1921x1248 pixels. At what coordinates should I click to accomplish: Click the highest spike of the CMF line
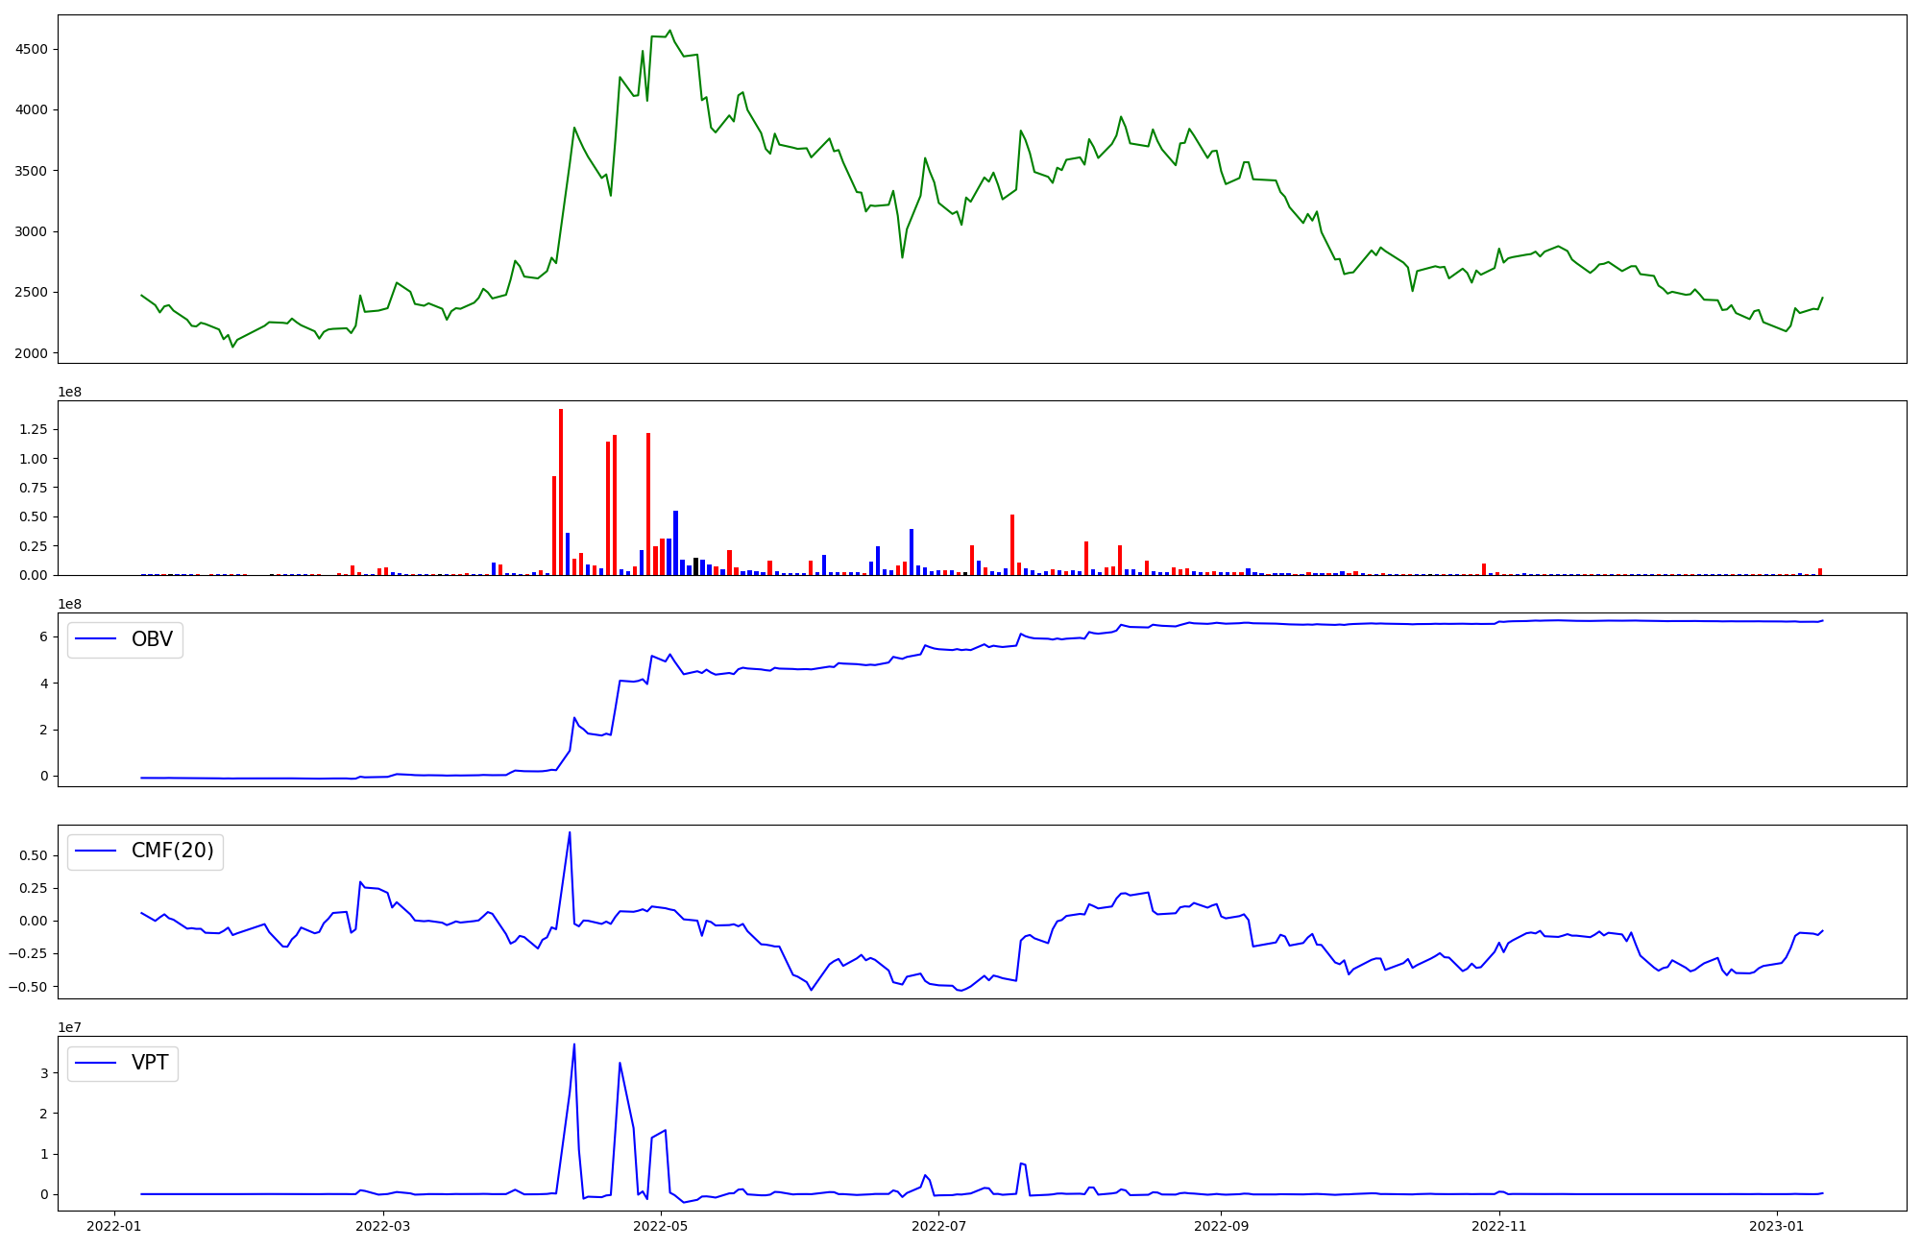[x=570, y=832]
